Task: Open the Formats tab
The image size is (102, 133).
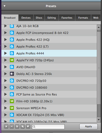Action: pos(83,18)
